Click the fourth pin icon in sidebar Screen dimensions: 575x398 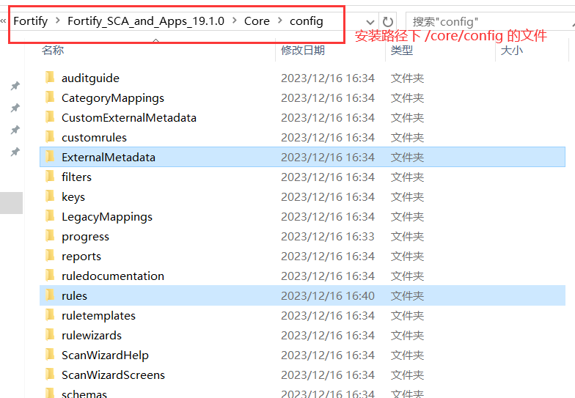[x=15, y=152]
